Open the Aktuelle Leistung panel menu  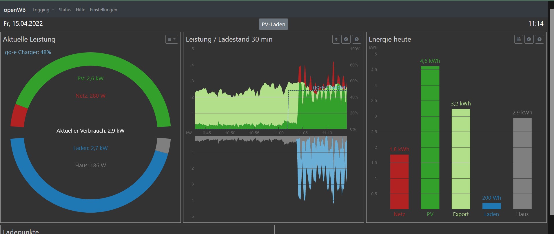coord(172,39)
